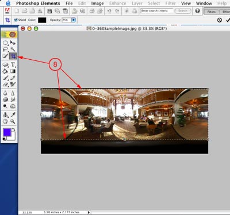
Task: Click the black shield Color swatch
Action: click(x=42, y=20)
